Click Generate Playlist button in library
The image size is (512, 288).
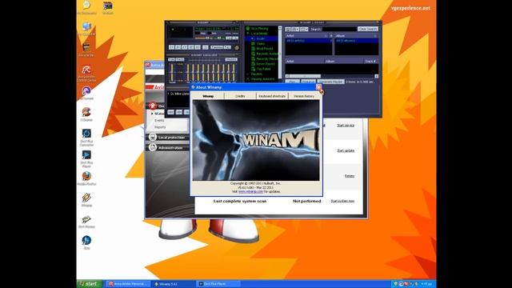click(x=330, y=82)
